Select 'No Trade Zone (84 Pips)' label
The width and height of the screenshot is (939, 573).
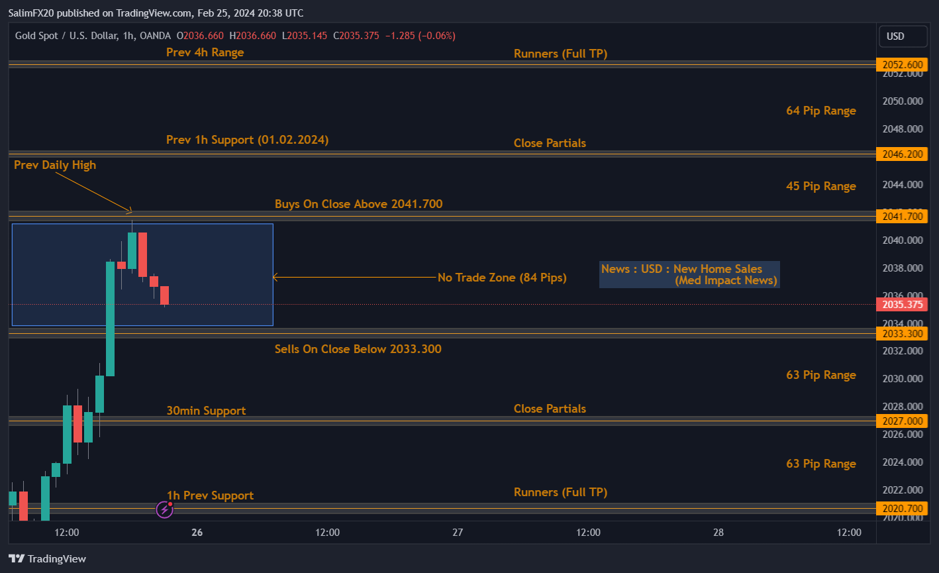pos(502,278)
